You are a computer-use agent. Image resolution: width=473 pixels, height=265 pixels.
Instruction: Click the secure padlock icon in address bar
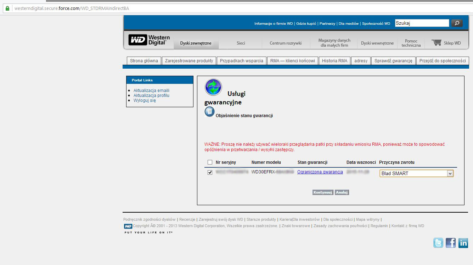pyautogui.click(x=8, y=8)
